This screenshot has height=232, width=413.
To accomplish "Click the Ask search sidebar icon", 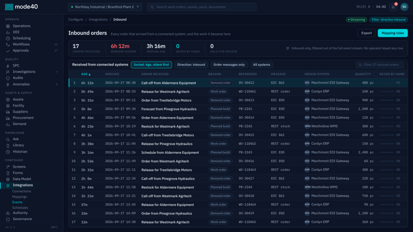I will coord(8,139).
